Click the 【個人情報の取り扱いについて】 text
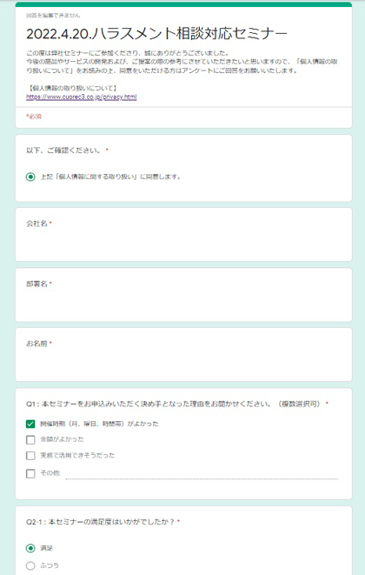365x575 pixels. (72, 89)
